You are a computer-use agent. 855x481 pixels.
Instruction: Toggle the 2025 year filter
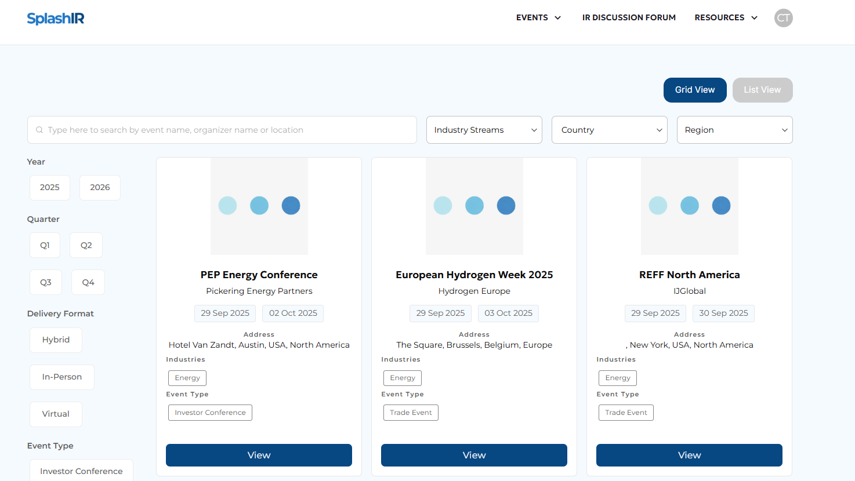[50, 188]
